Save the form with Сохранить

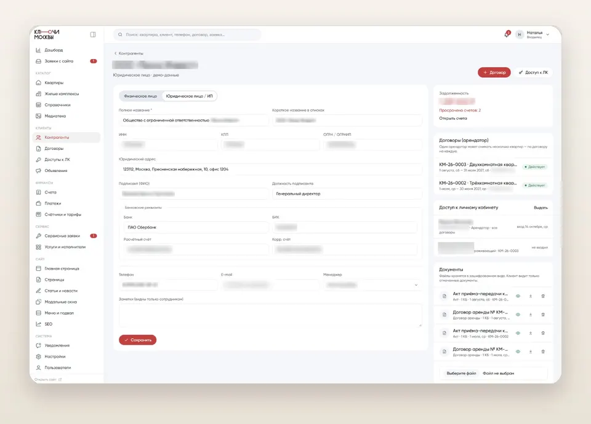coord(137,340)
